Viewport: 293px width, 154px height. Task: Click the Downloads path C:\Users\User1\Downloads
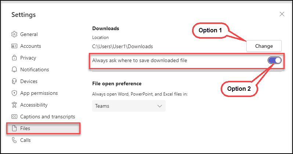122,46
